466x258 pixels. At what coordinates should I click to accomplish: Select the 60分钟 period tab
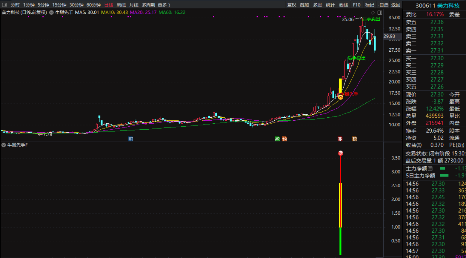tap(93, 5)
